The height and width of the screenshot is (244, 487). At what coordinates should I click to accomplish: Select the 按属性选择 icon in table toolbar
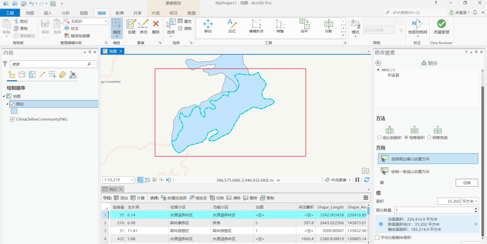click(163, 198)
